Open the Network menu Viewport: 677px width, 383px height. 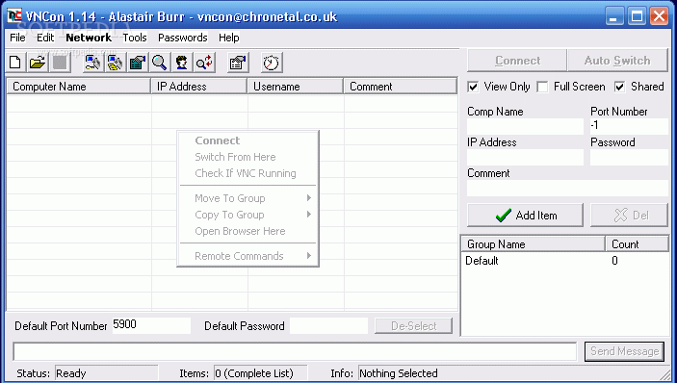pyautogui.click(x=89, y=38)
